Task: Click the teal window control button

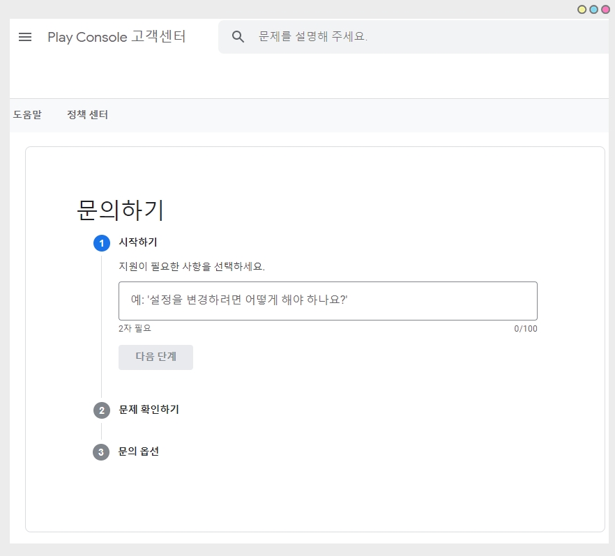Action: [593, 10]
